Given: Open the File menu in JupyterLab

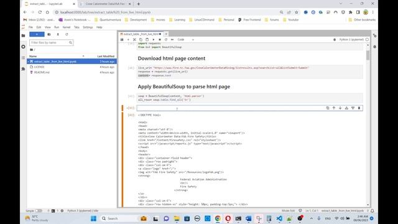Looking at the screenshot, I should click(x=30, y=27).
